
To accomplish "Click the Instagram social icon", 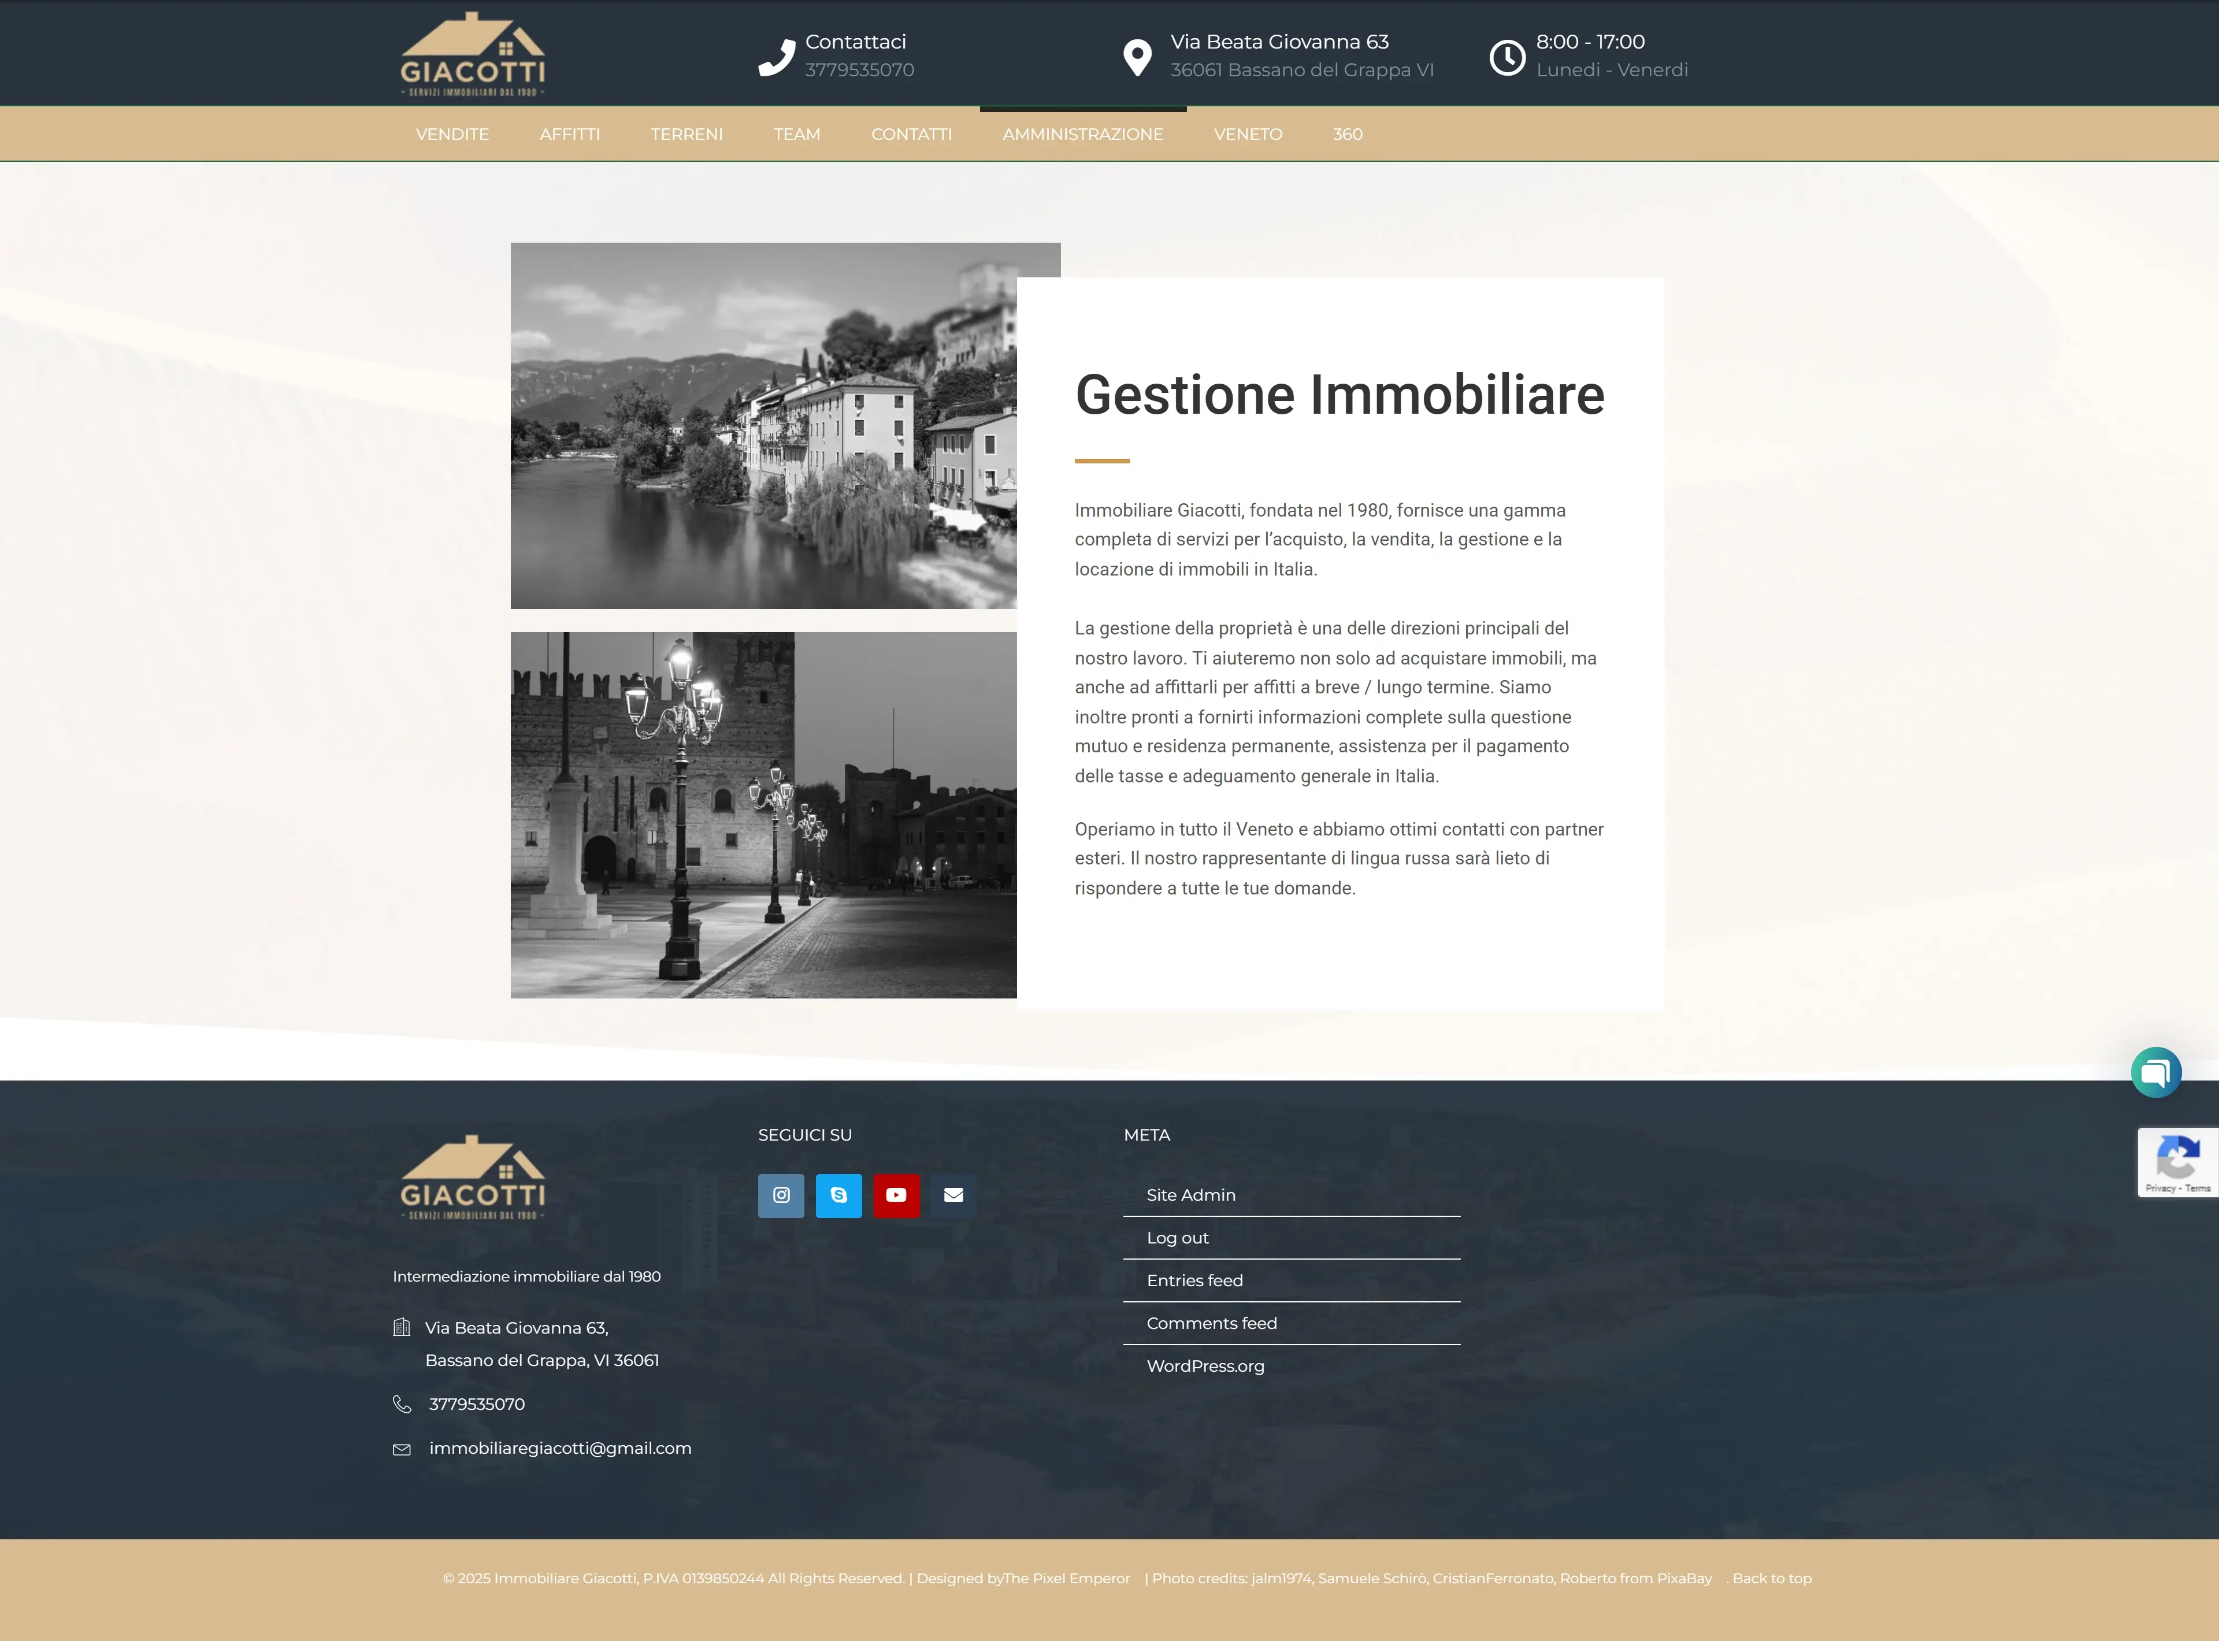I will 781,1195.
